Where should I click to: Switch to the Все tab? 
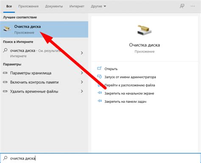click(9, 6)
